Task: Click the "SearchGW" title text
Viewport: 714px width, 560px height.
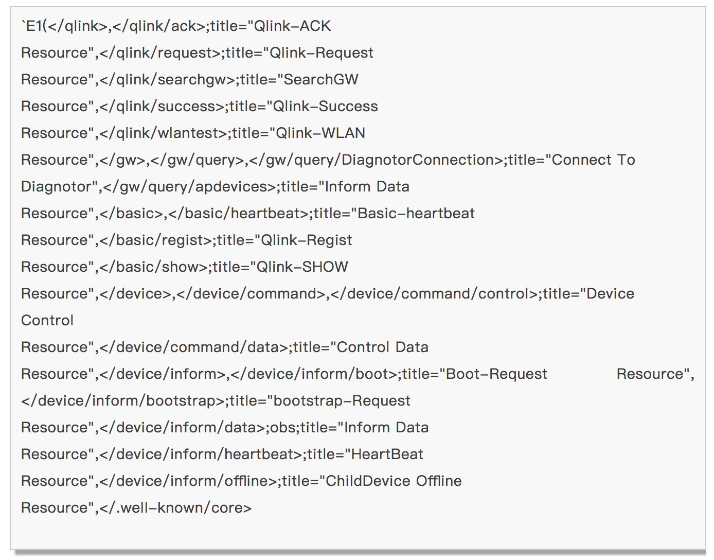Action: point(321,79)
